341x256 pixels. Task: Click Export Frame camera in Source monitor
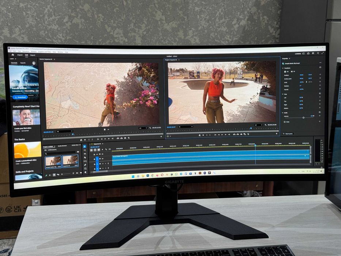[125, 138]
